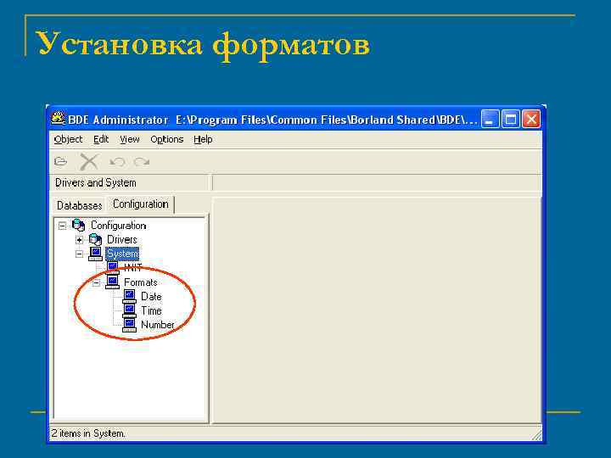The image size is (611, 458).
Task: Select the Time format item
Action: click(x=151, y=310)
